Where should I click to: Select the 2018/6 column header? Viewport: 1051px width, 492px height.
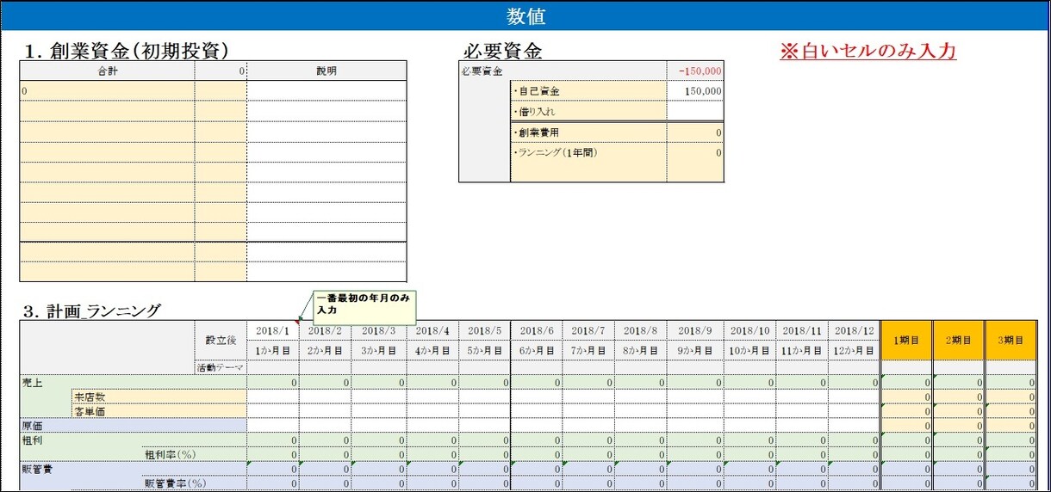coord(537,330)
